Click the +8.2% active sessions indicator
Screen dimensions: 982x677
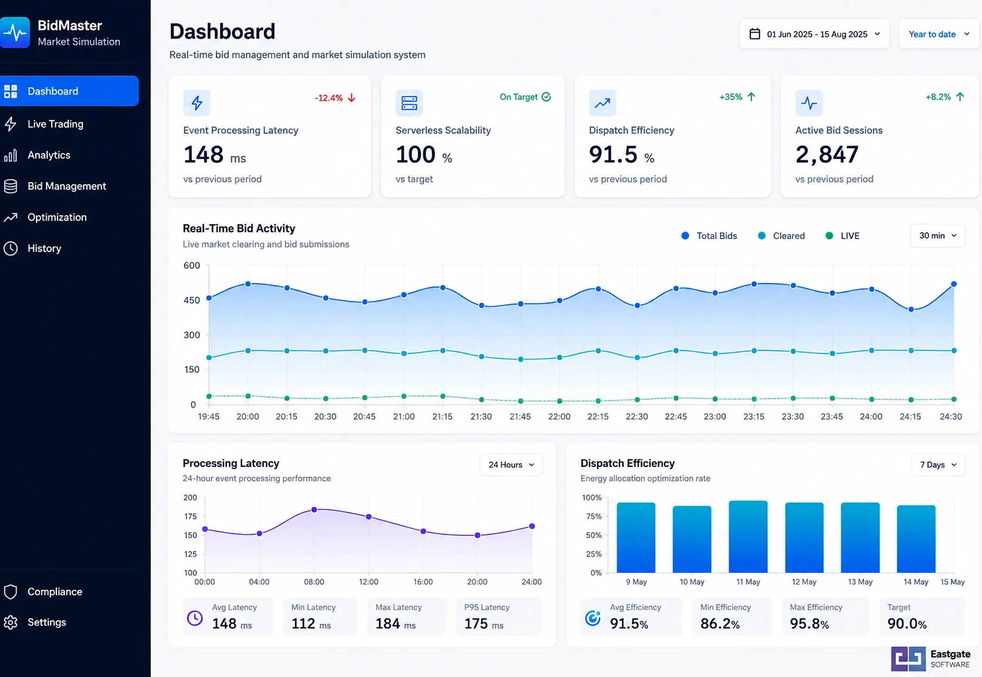[x=945, y=97]
